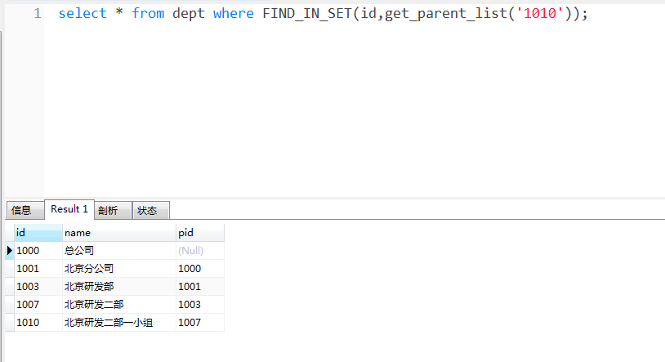Select the id cell containing 1010
The image size is (665, 362).
[x=28, y=323]
